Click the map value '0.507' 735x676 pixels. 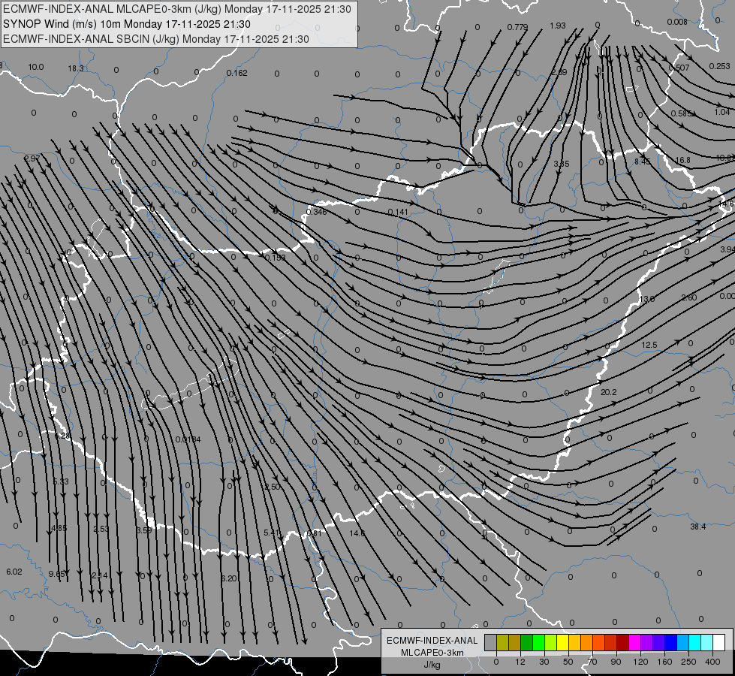tap(679, 68)
